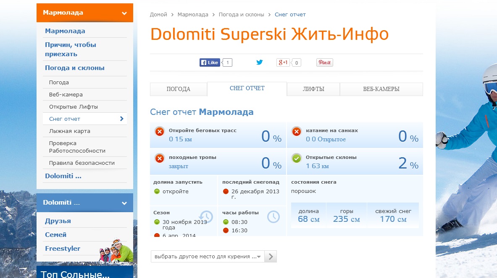
Task: Open Погода sidebar subitem
Action: pyautogui.click(x=59, y=83)
